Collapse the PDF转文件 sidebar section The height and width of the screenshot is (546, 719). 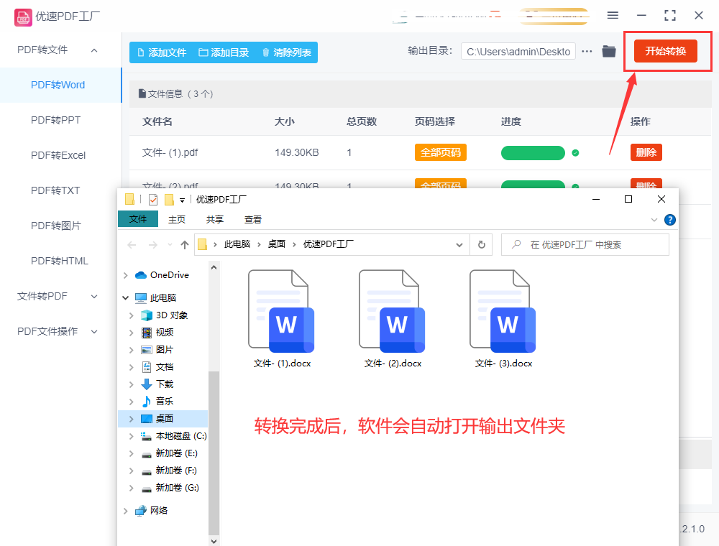(x=94, y=50)
